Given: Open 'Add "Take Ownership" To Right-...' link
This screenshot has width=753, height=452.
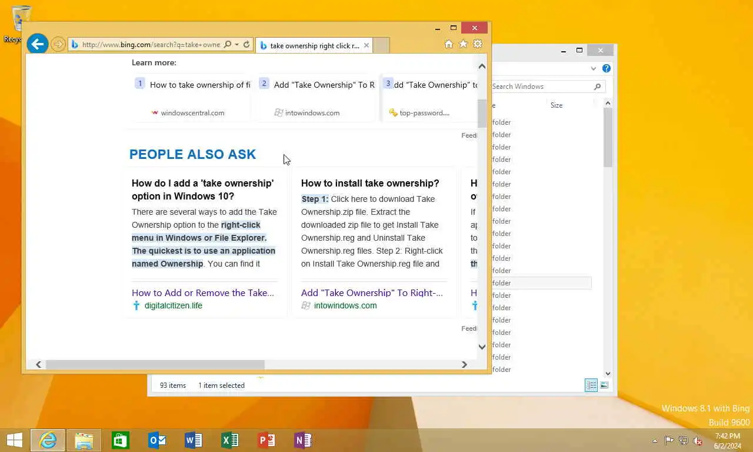Looking at the screenshot, I should [x=372, y=293].
